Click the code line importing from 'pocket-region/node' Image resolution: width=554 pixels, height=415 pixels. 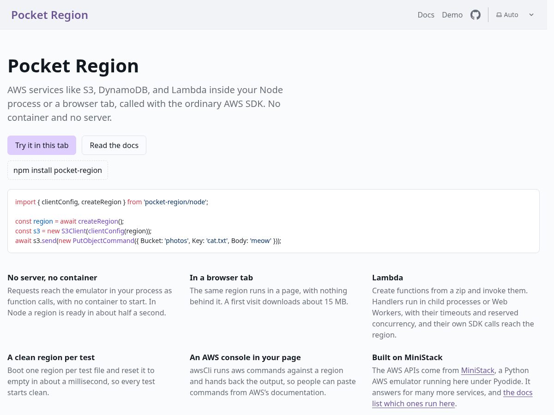(112, 202)
